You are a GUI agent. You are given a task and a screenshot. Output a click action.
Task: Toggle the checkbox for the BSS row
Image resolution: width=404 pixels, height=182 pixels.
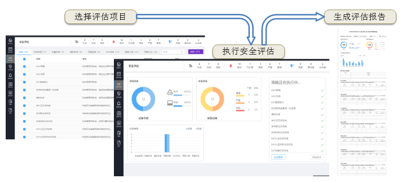pos(24,82)
